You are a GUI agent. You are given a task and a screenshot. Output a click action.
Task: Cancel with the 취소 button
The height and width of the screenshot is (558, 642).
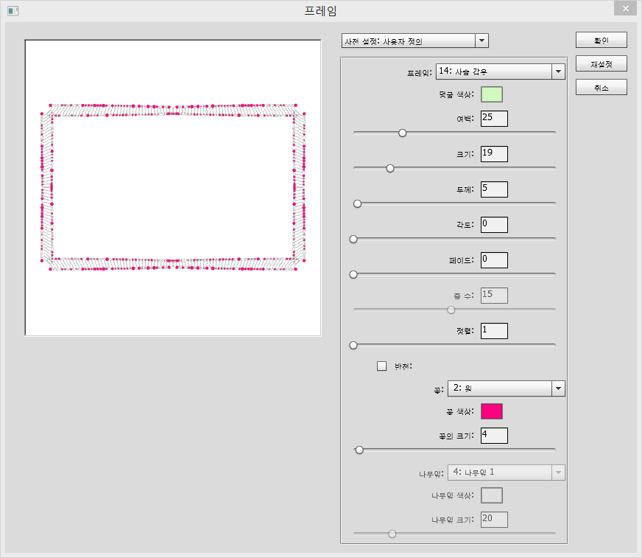pyautogui.click(x=601, y=87)
